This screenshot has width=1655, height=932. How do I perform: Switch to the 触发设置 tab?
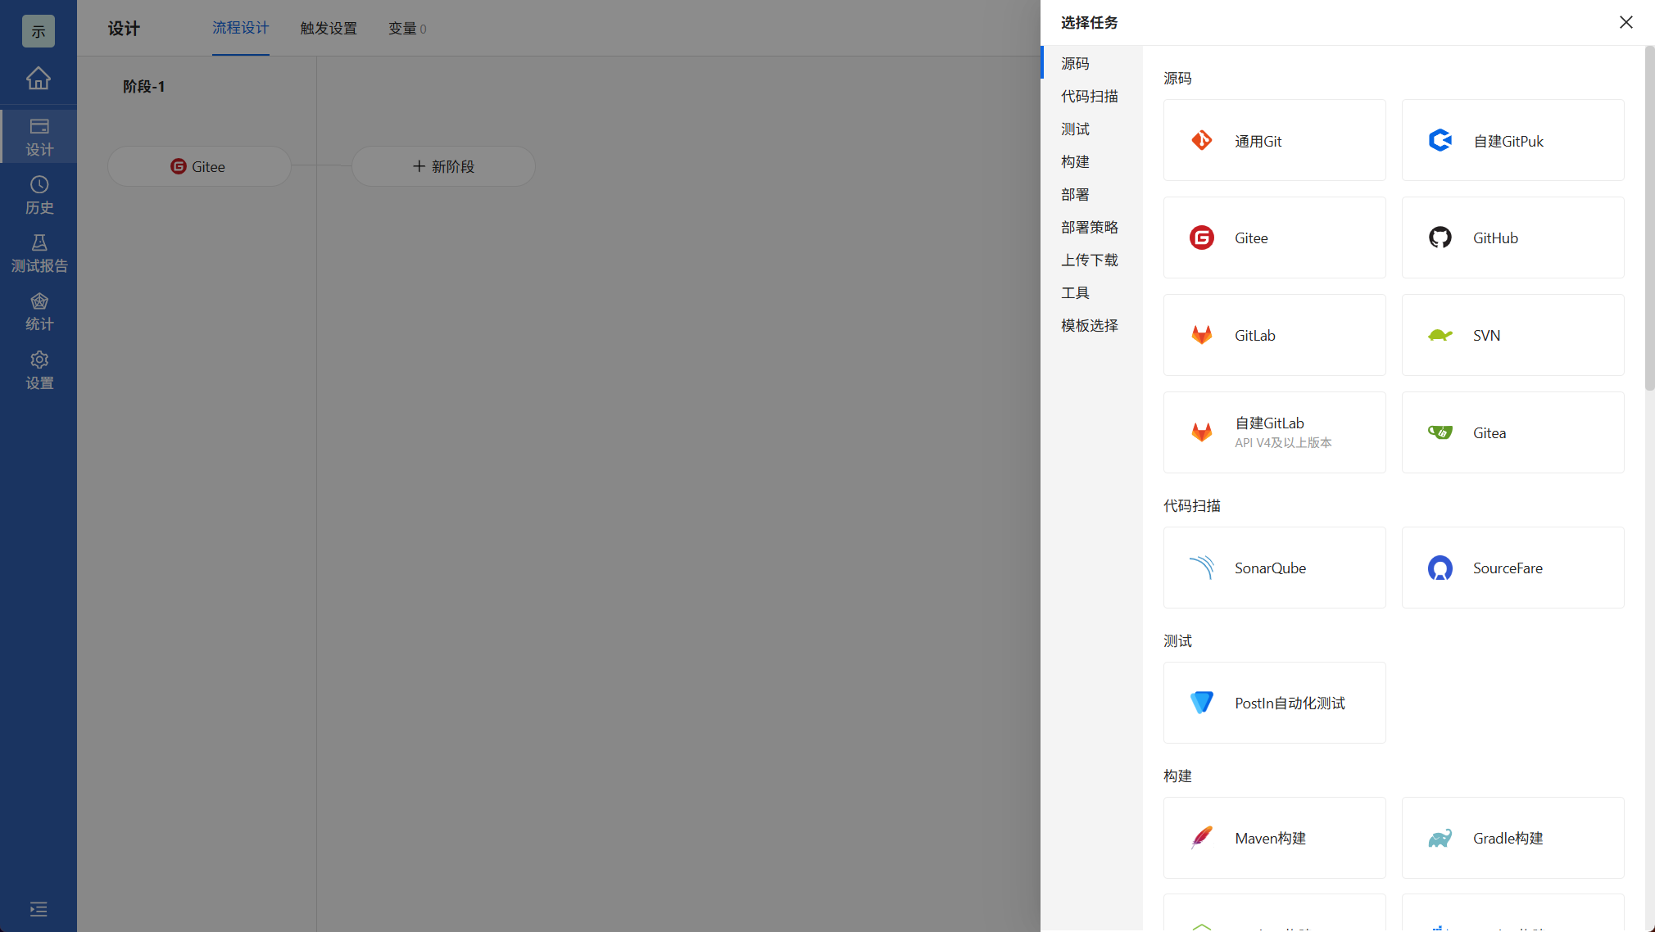coord(329,29)
